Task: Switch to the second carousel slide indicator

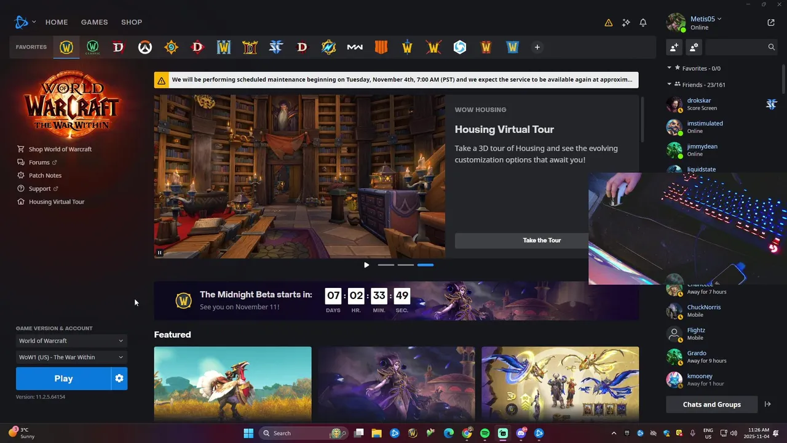Action: point(406,265)
